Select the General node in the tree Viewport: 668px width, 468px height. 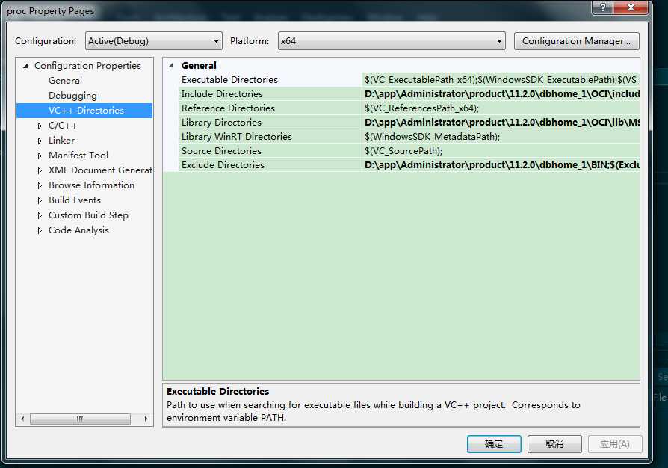(65, 81)
